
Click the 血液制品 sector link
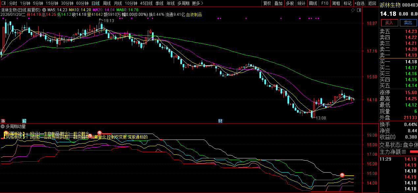pos(194,15)
